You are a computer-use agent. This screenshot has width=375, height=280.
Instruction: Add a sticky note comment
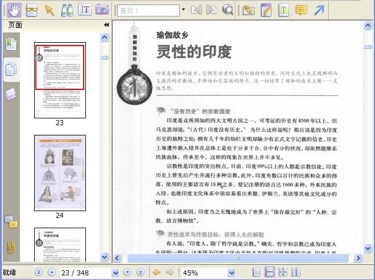pyautogui.click(x=302, y=10)
